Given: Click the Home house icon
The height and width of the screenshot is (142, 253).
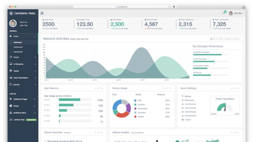Looking at the screenshot, I should [11, 36].
